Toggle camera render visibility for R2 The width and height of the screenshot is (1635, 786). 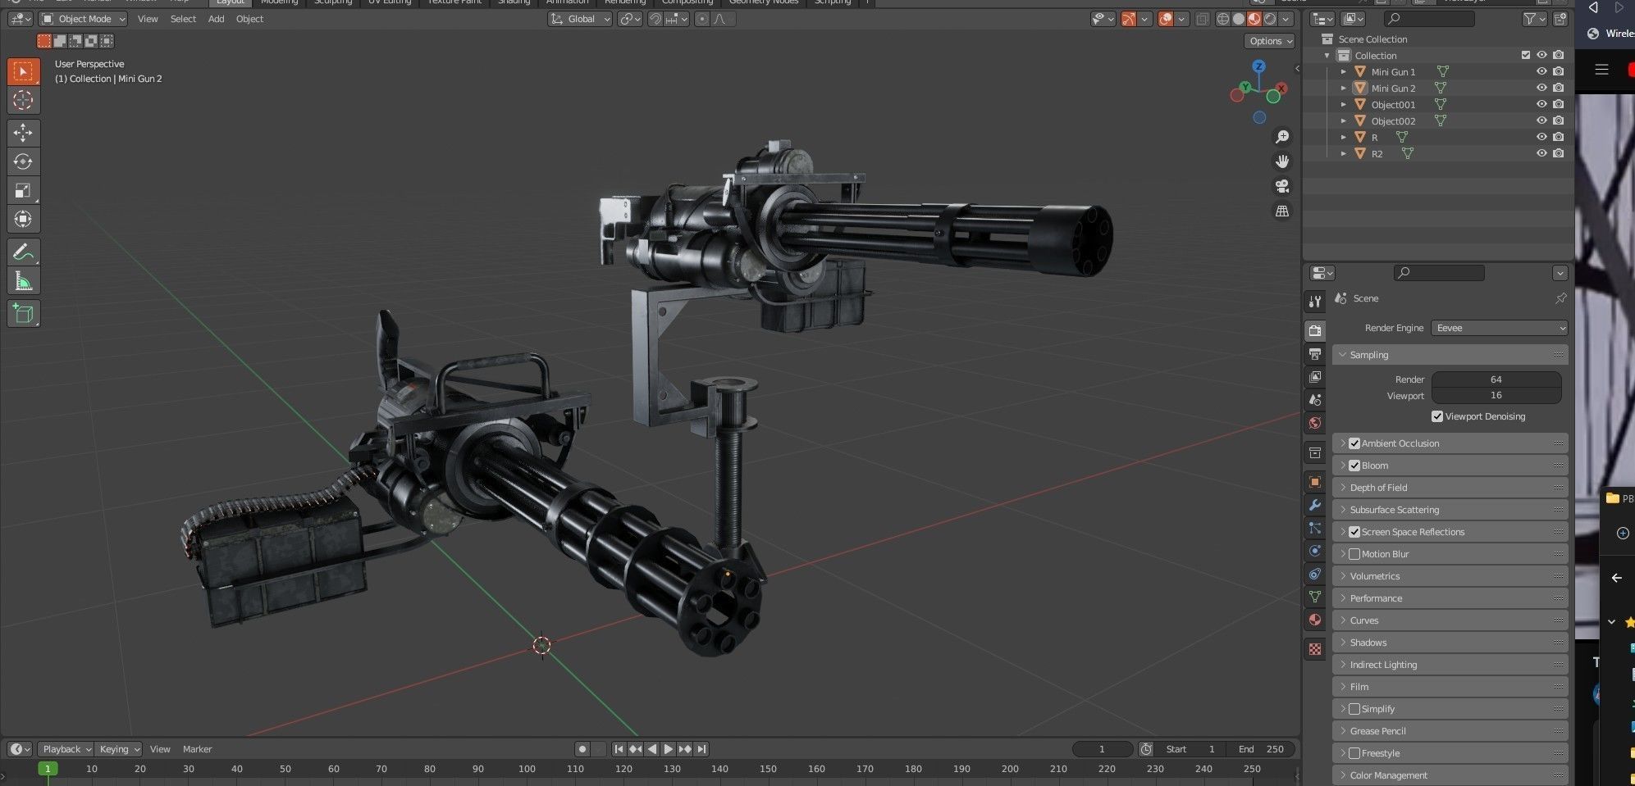(x=1558, y=153)
